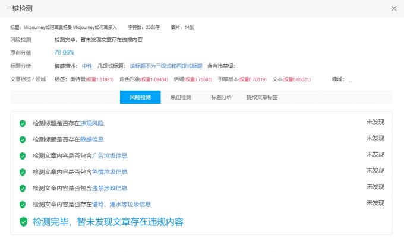
Task: Click the 一键检测 dialog title
Action: point(19,8)
